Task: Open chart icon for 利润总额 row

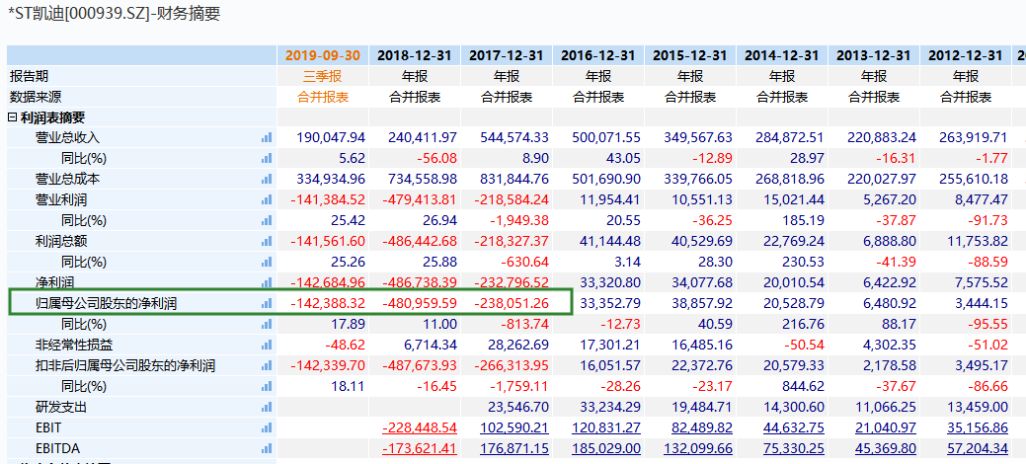Action: (x=267, y=242)
